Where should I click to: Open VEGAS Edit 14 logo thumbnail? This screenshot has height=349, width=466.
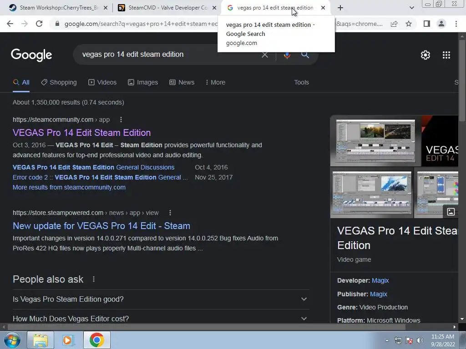pyautogui.click(x=440, y=141)
